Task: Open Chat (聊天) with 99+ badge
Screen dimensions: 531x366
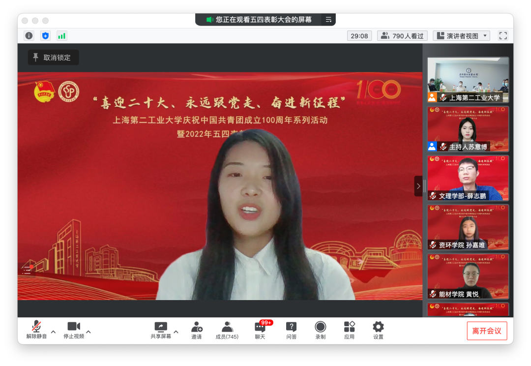Action: click(260, 330)
